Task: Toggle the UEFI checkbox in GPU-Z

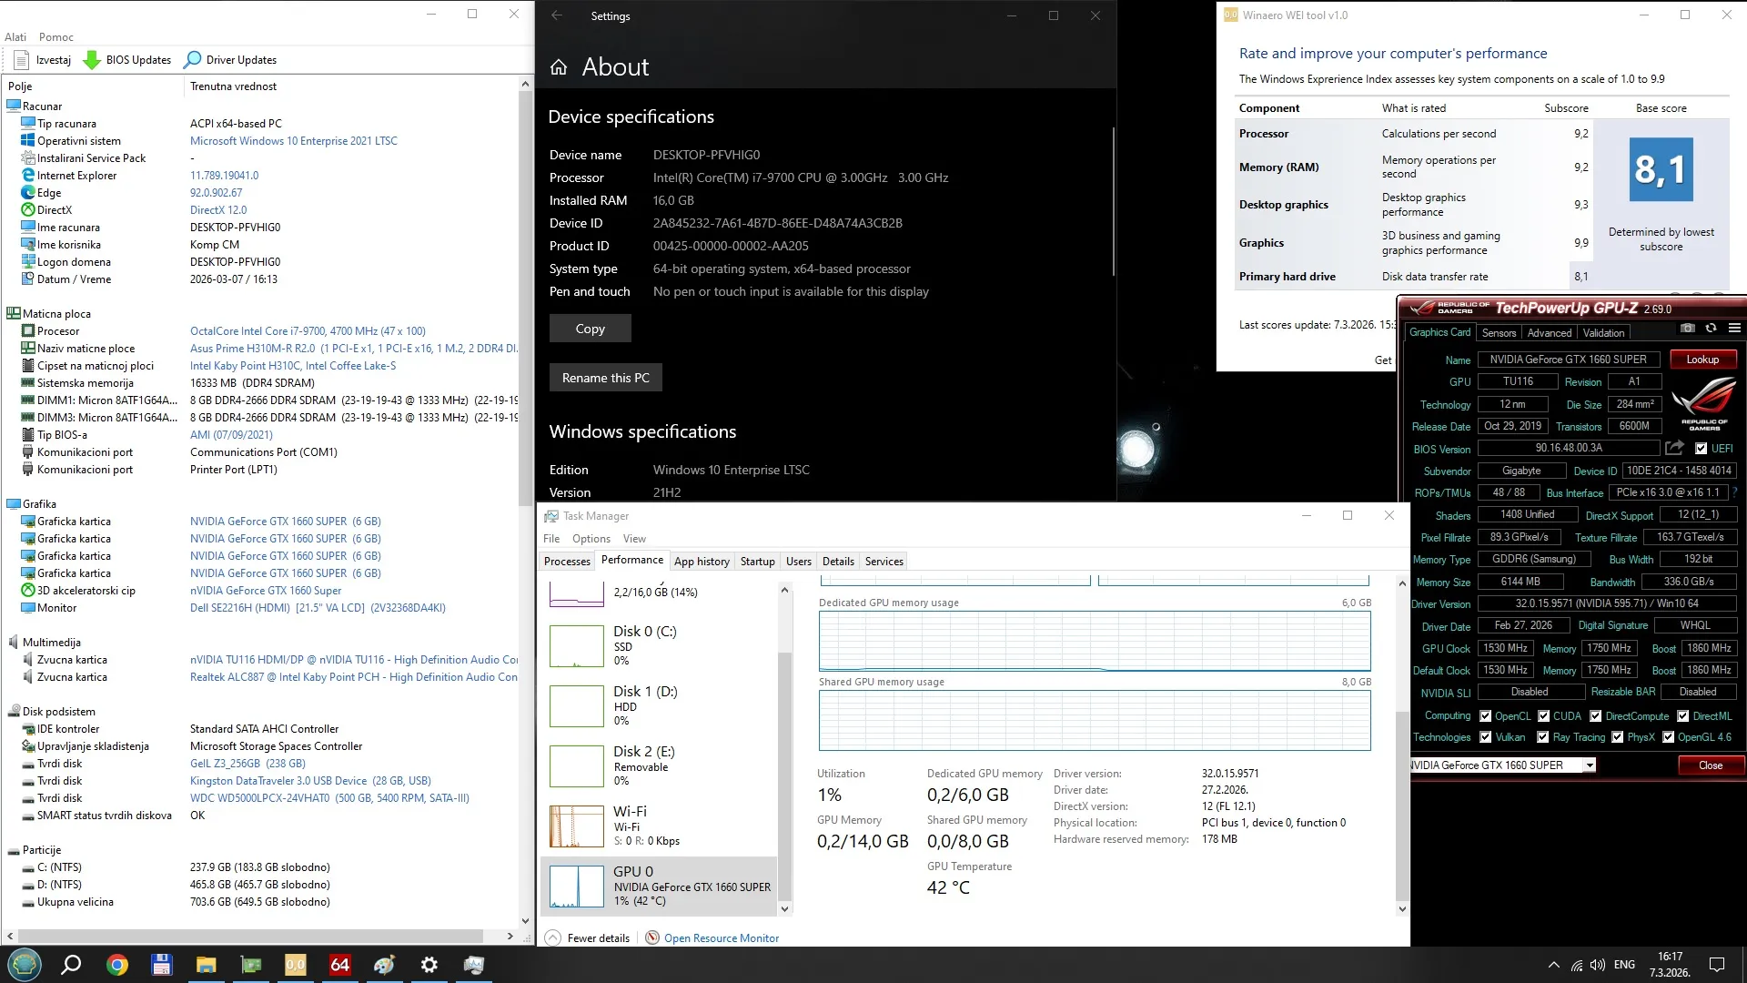Action: 1701,449
